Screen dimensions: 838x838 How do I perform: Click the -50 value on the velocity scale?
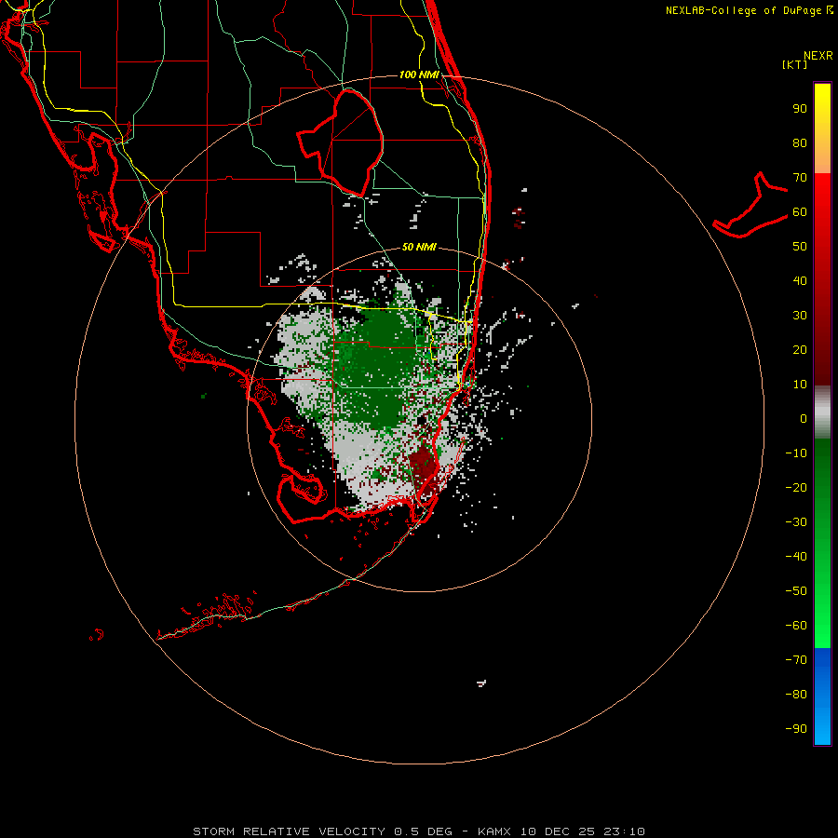click(x=796, y=591)
